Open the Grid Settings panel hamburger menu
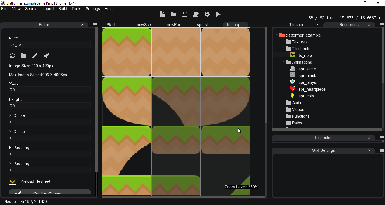 tap(382, 150)
